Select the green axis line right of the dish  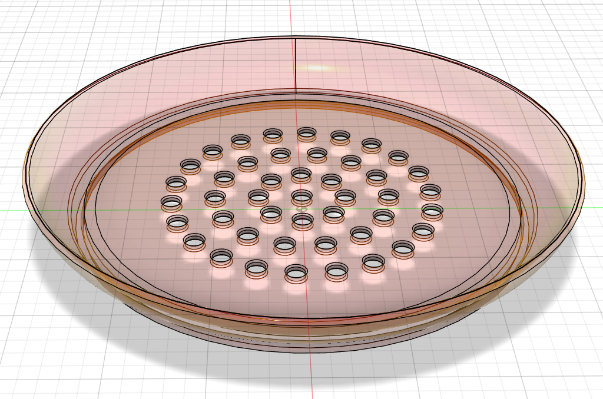coord(592,210)
